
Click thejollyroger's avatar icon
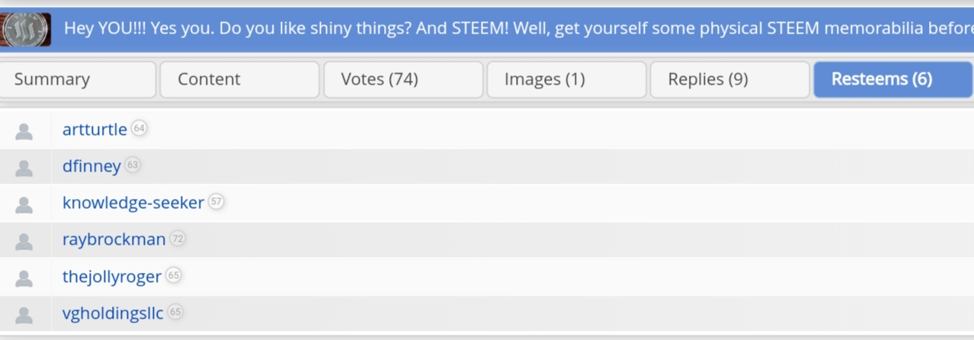tap(24, 277)
